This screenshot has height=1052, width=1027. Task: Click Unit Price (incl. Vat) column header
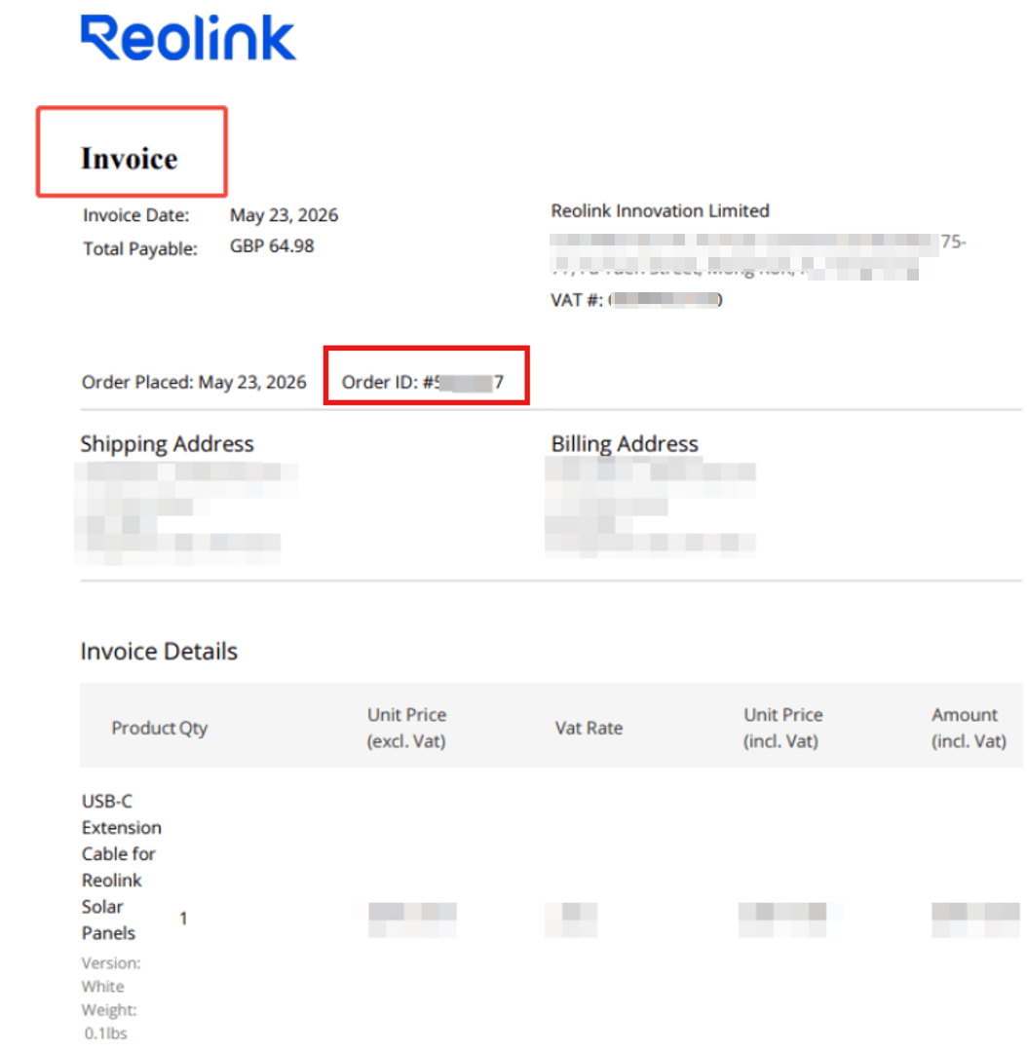(x=782, y=728)
